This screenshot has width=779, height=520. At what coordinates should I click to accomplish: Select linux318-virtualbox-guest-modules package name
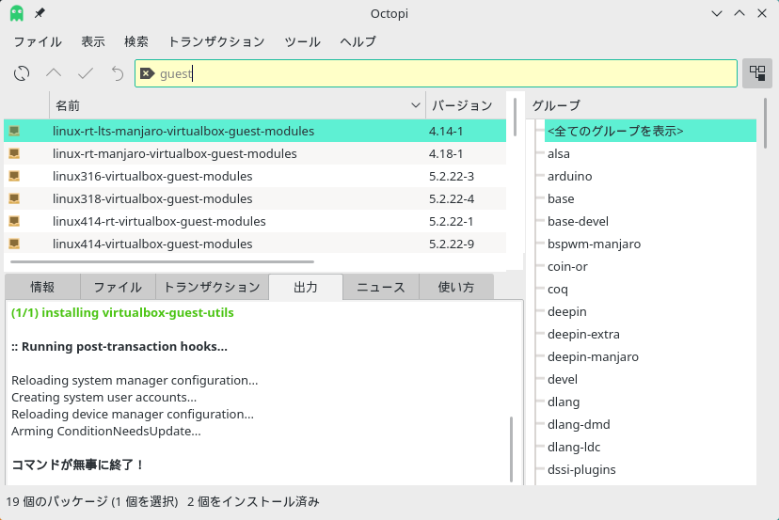(152, 198)
